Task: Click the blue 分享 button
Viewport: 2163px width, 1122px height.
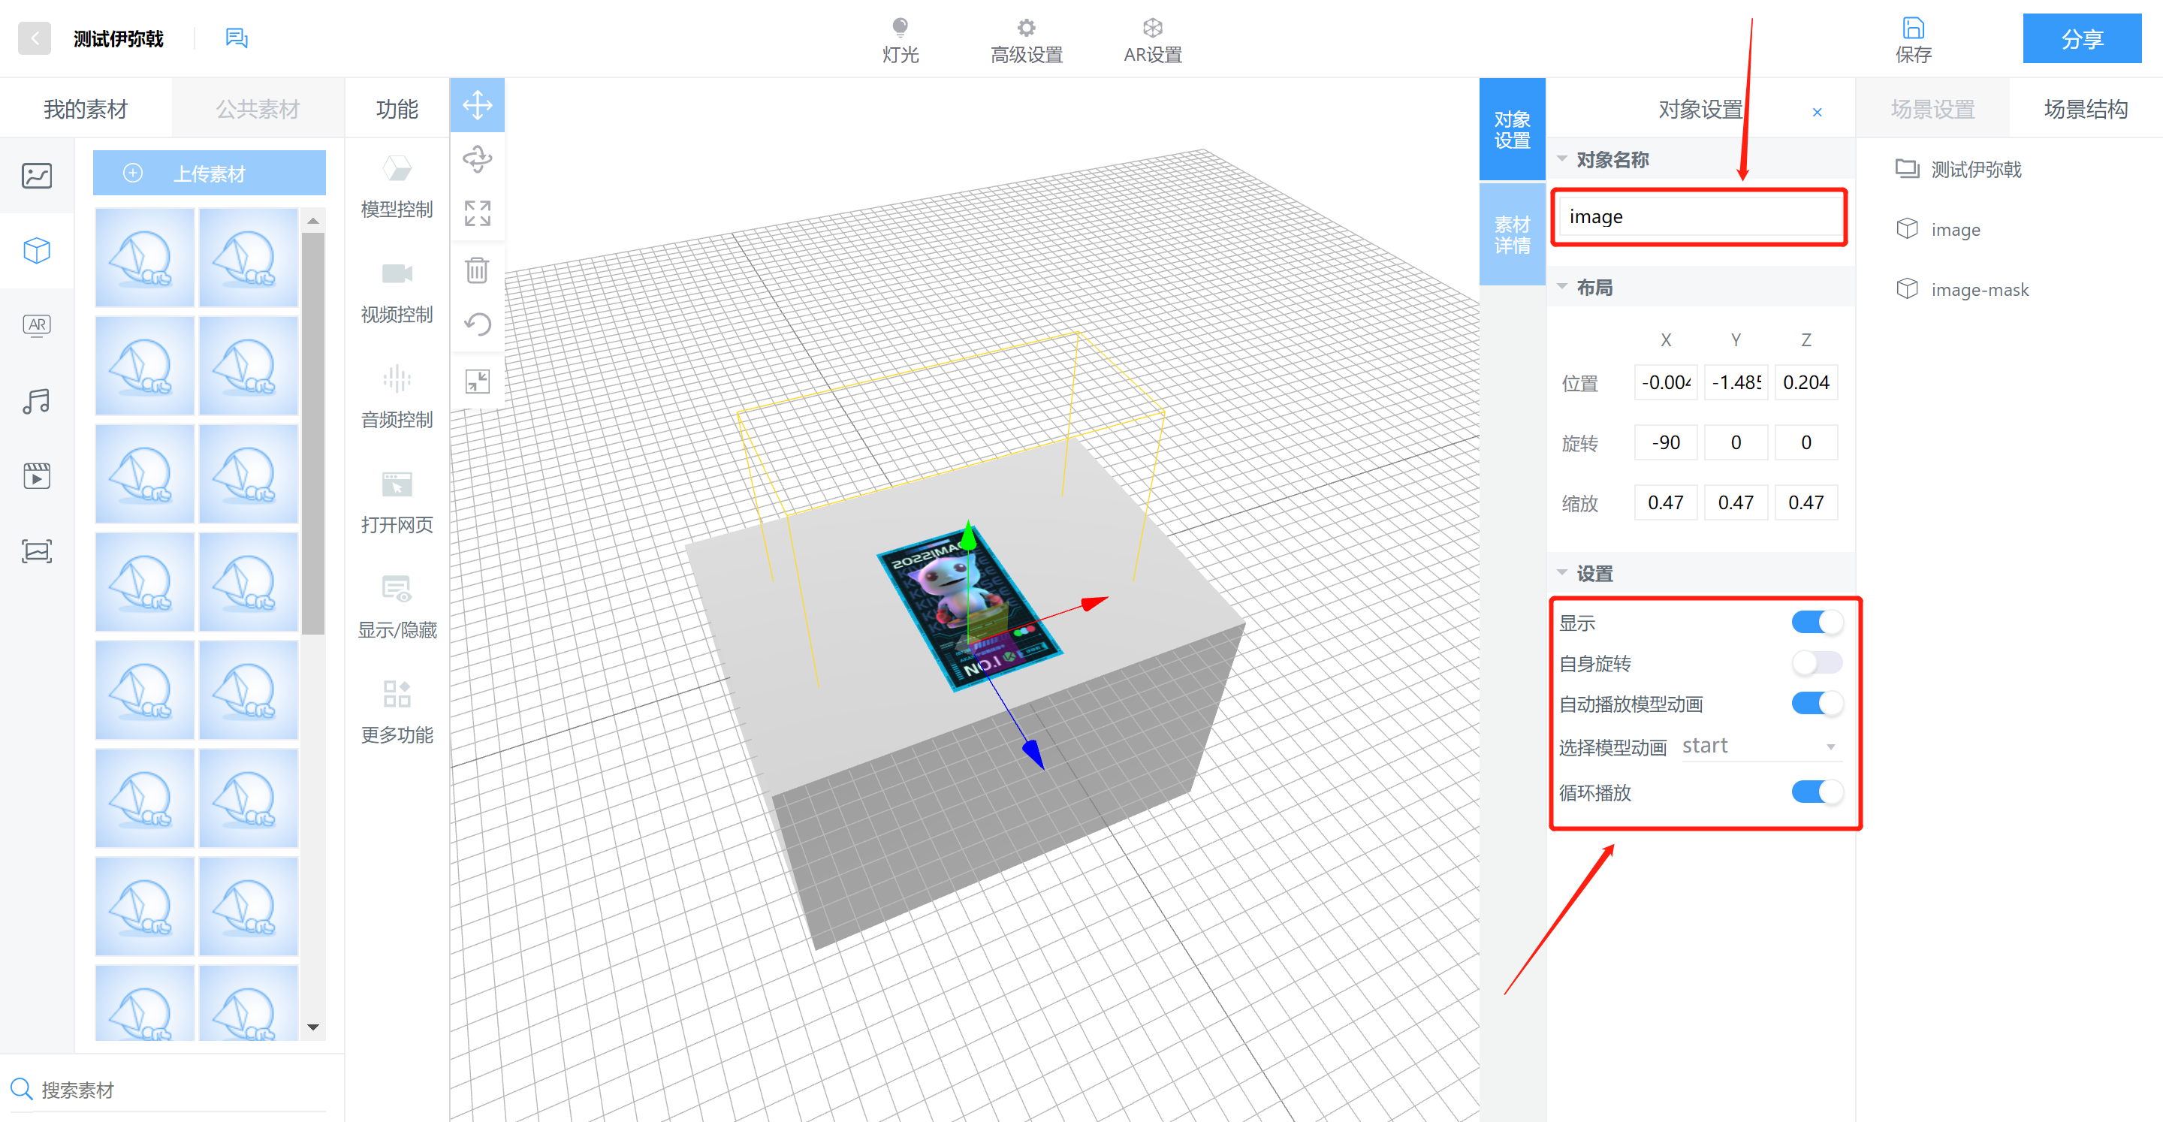Action: [2082, 38]
